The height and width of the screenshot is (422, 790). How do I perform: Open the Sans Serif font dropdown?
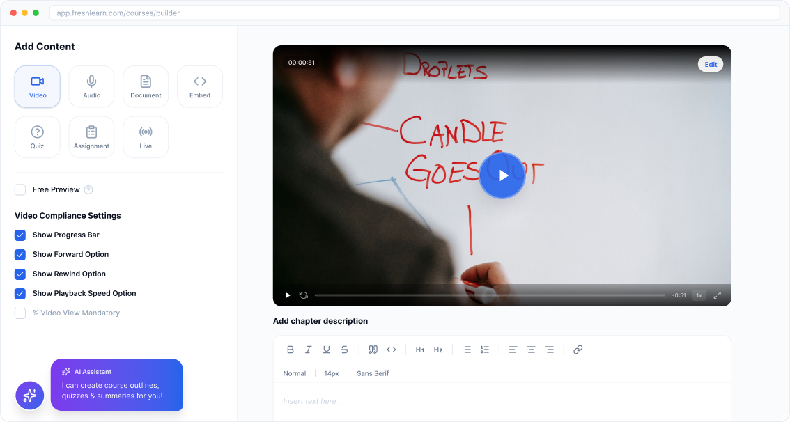373,374
